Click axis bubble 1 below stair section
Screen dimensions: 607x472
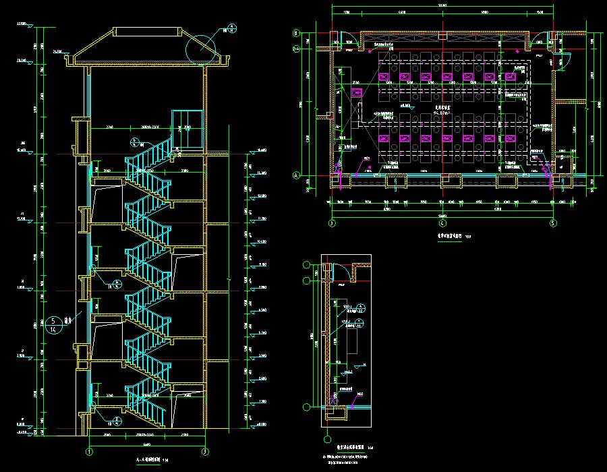[x=88, y=451]
